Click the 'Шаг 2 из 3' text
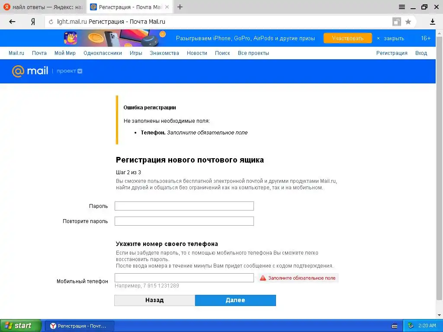 128,172
